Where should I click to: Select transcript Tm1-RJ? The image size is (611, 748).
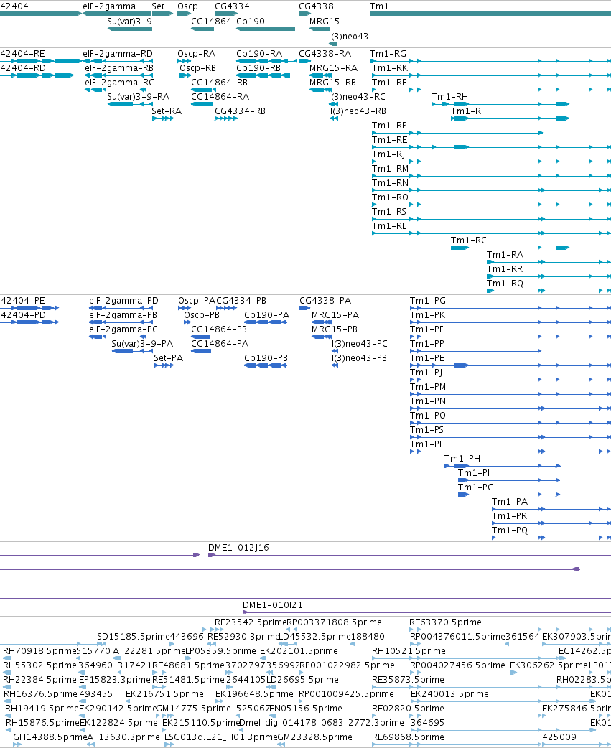[388, 154]
